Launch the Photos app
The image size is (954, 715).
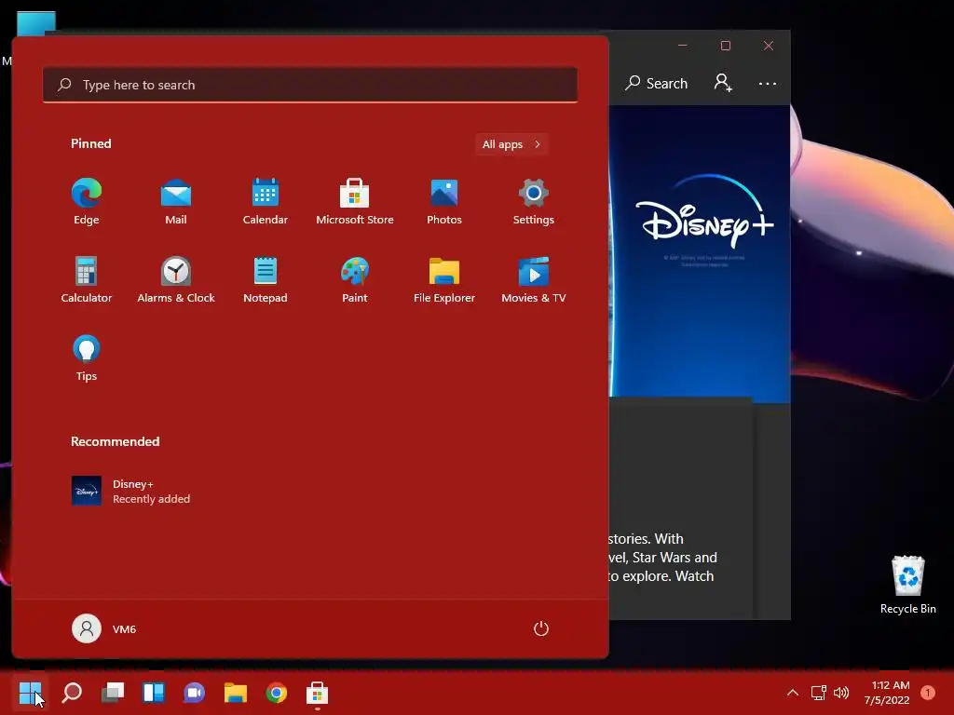click(444, 202)
